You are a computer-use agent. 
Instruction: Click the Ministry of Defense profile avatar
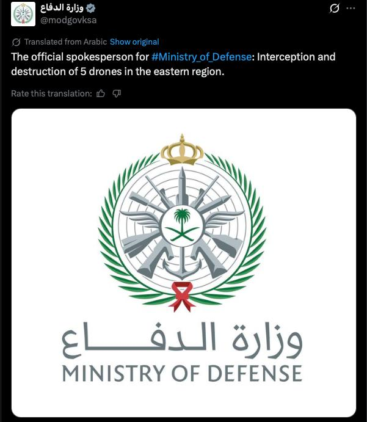click(x=24, y=14)
